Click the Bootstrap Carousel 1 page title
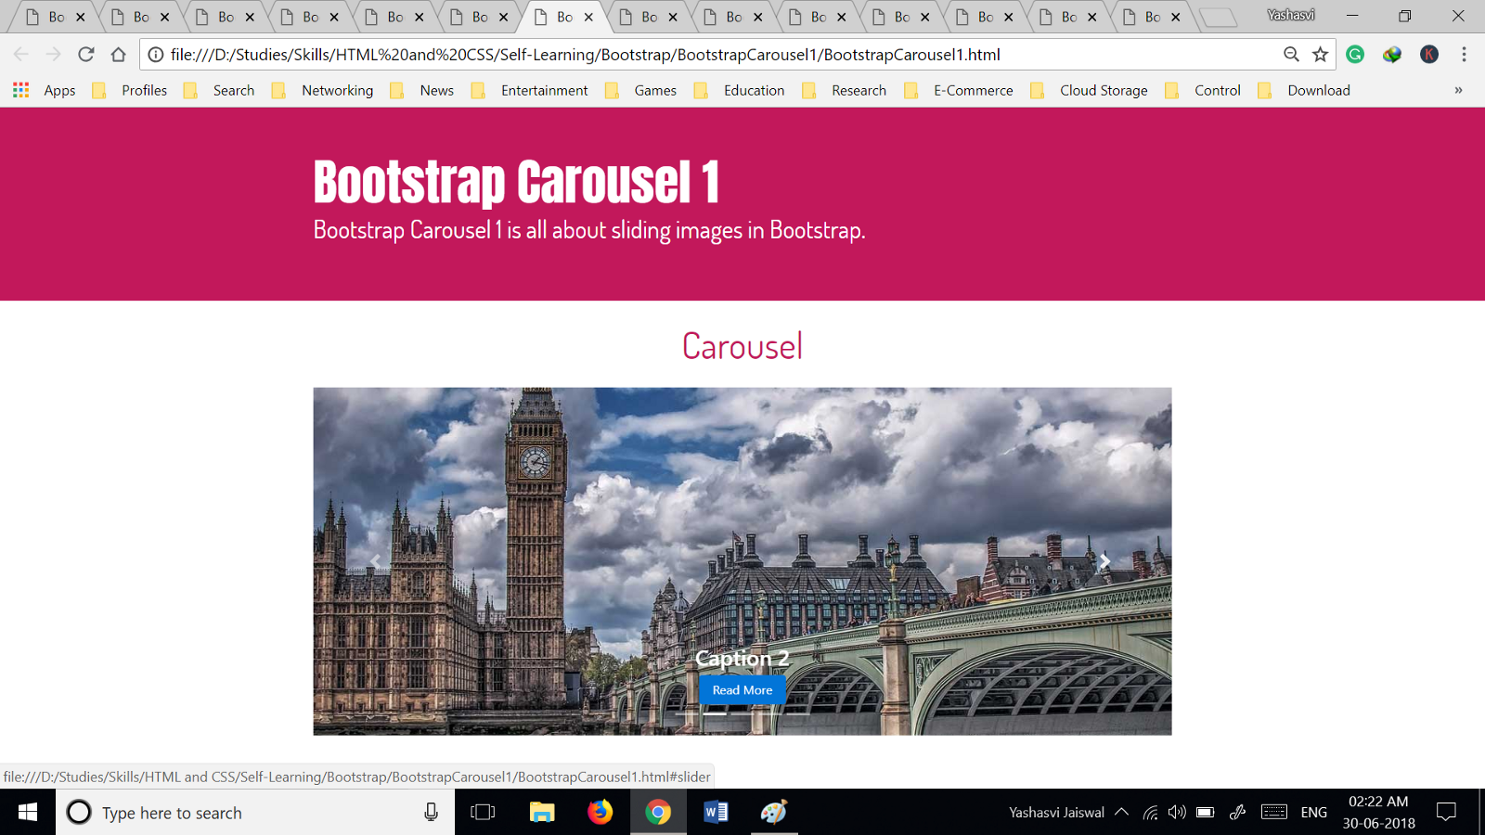The width and height of the screenshot is (1485, 835). point(517,182)
